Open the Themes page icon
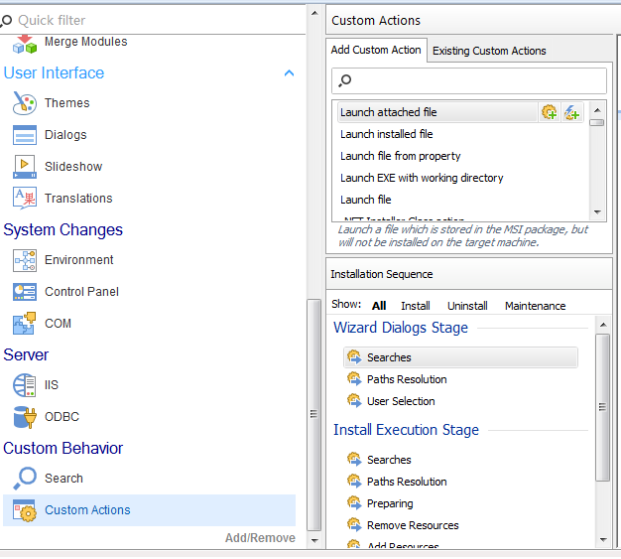Image resolution: width=621 pixels, height=559 pixels. click(x=25, y=103)
